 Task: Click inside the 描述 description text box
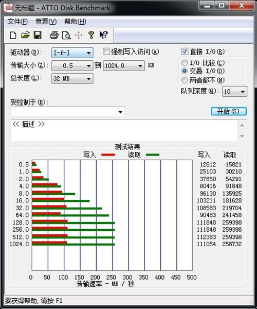click(124, 130)
